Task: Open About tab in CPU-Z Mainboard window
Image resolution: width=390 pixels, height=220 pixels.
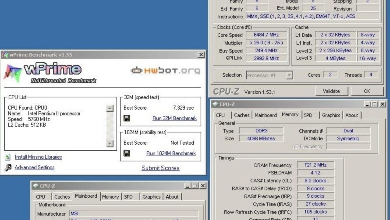Action: click(x=172, y=197)
